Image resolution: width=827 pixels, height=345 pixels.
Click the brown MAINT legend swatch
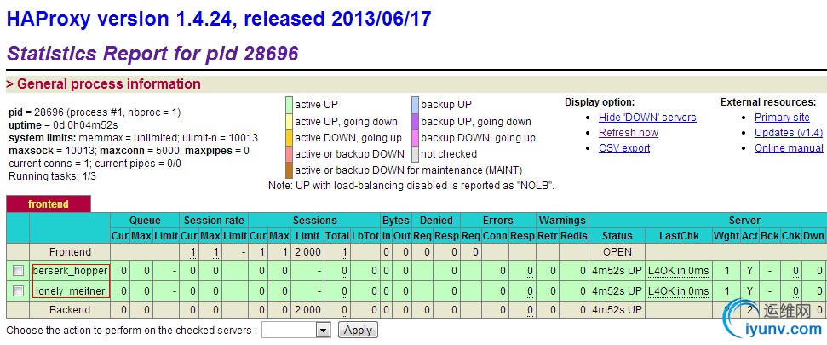pyautogui.click(x=289, y=170)
